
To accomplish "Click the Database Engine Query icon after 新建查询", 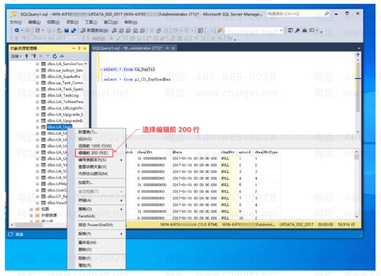I will tap(114, 30).
